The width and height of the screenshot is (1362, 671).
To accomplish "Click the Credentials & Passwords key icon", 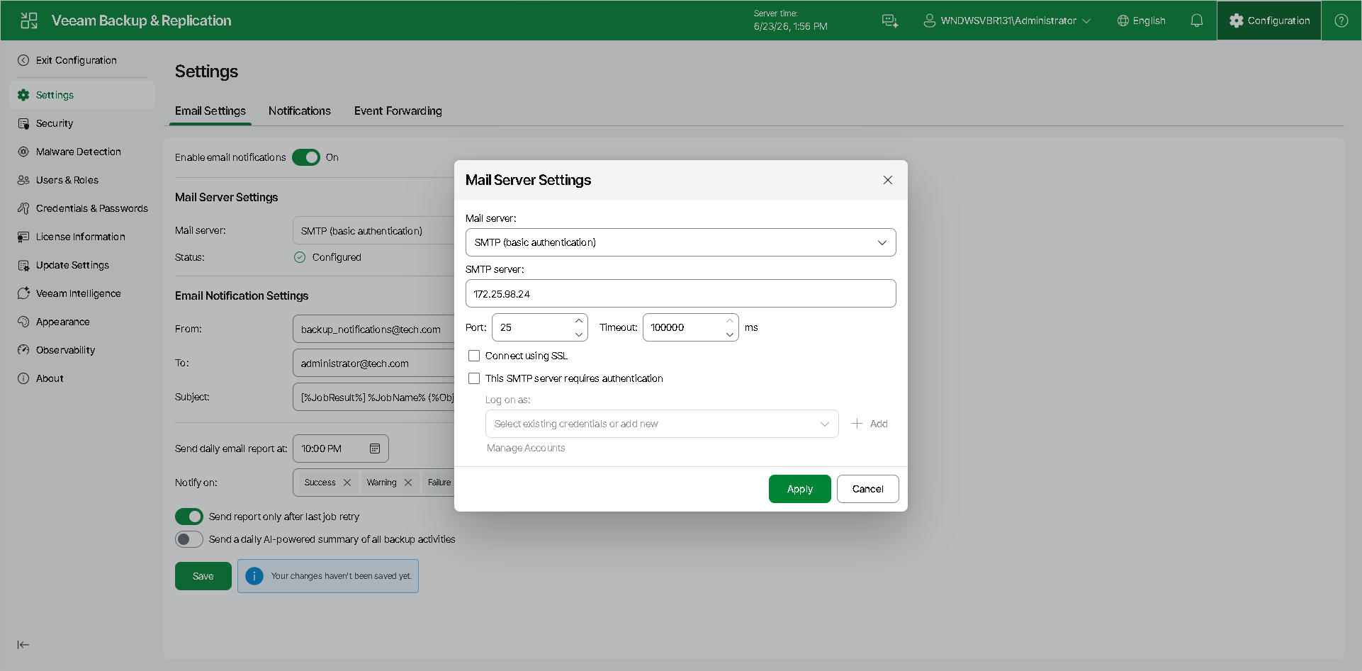I will coord(23,208).
